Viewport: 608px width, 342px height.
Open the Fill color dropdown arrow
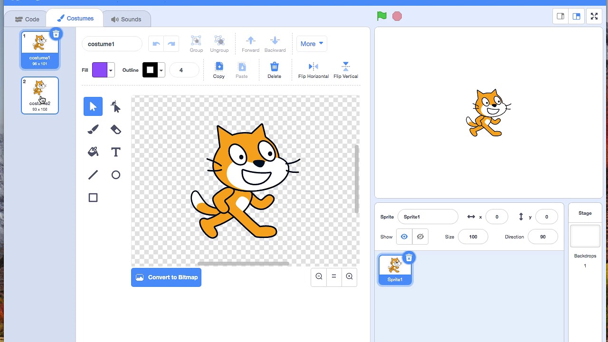click(111, 70)
